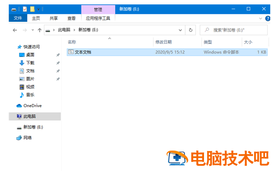Click the blue star icon of 快速访问
The height and width of the screenshot is (171, 272).
(20, 47)
